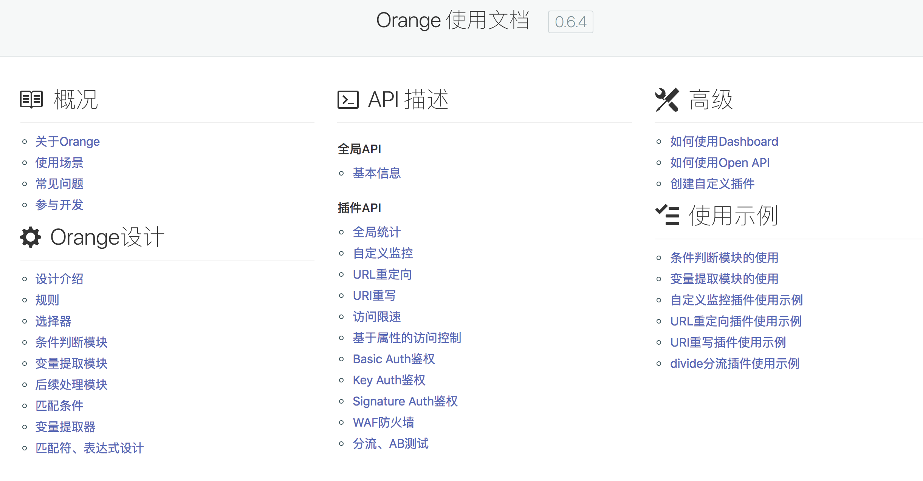Open divide分流插件使用示例 link

[734, 364]
